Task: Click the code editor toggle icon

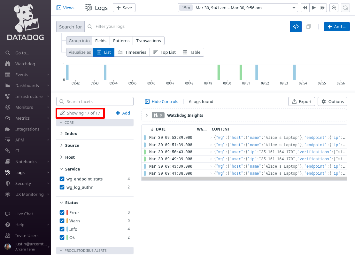Action: coord(296,27)
